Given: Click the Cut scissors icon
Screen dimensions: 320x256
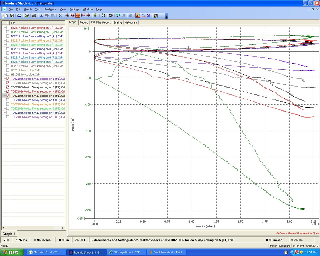Looking at the screenshot, I should [41, 15].
